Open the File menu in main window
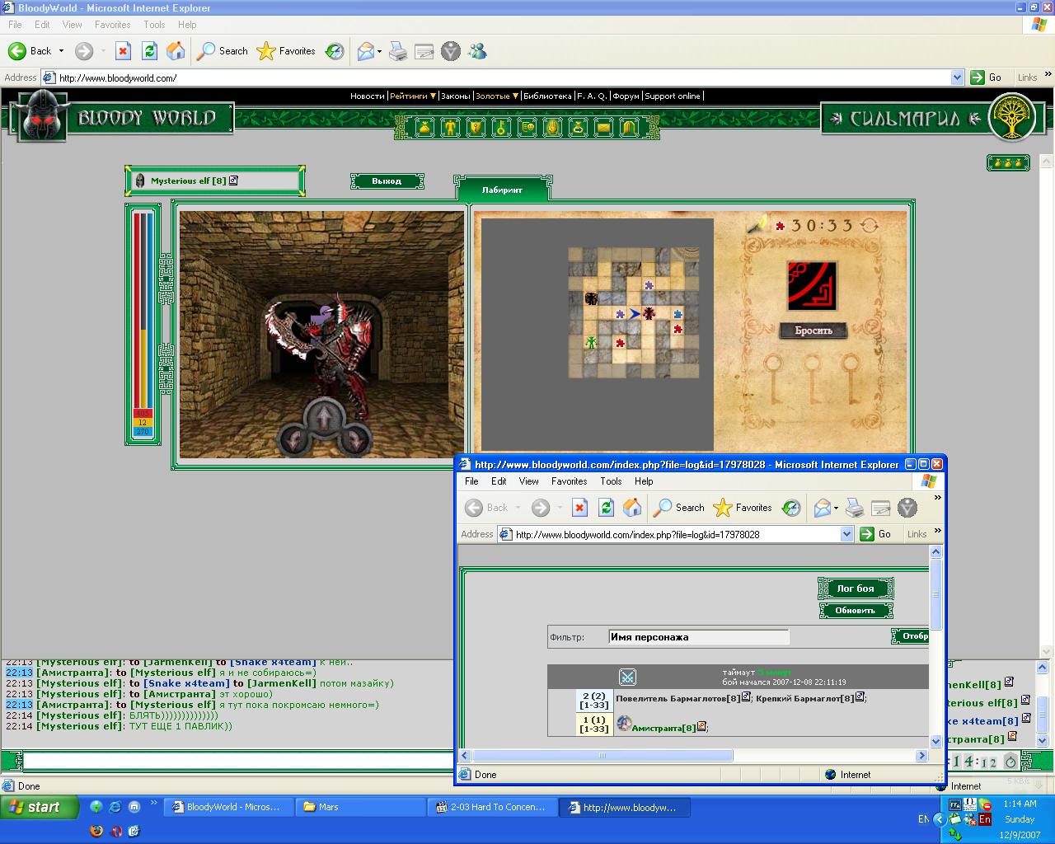The image size is (1055, 844). [x=15, y=25]
